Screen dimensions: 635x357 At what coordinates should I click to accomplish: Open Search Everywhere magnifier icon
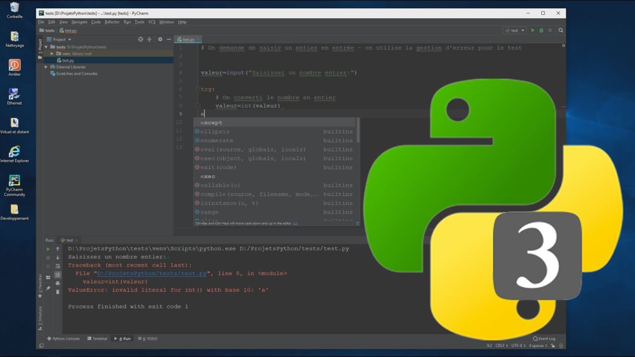pyautogui.click(x=561, y=30)
